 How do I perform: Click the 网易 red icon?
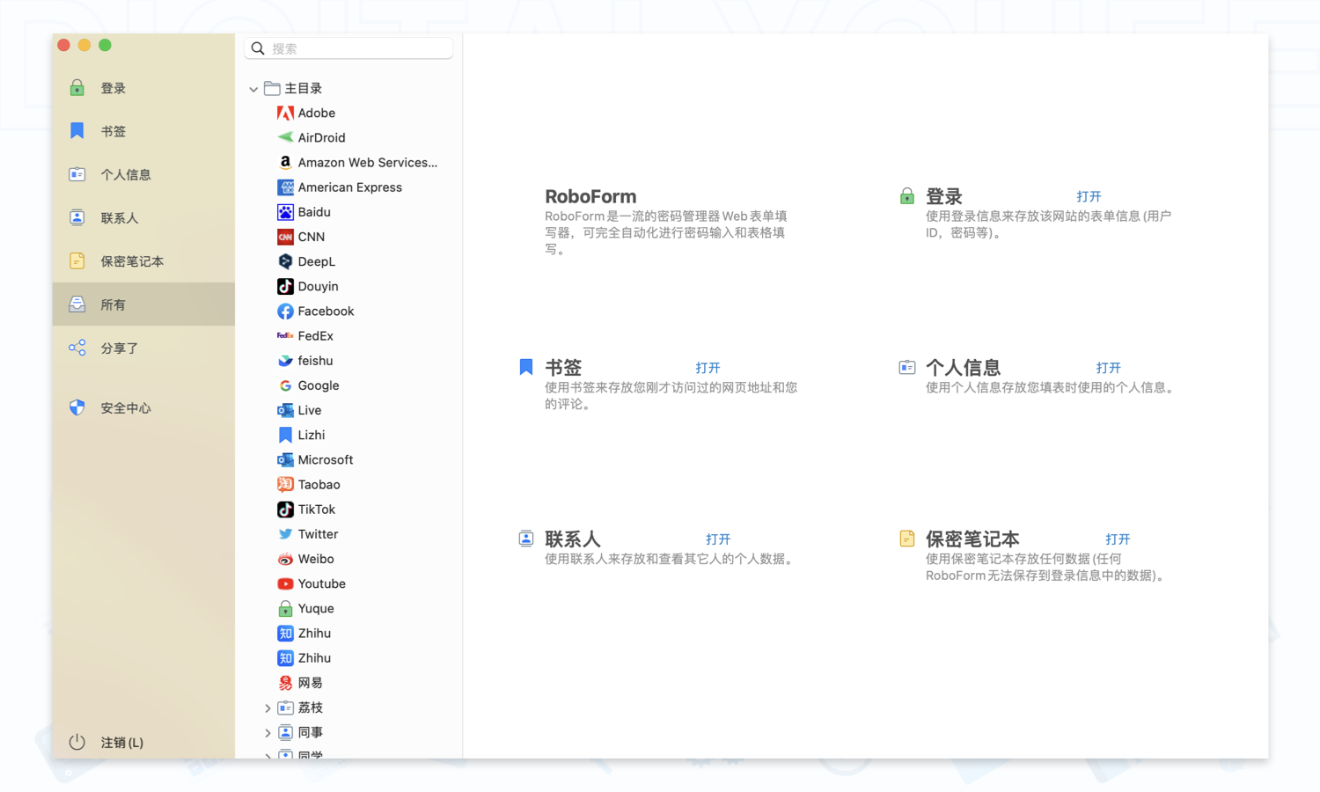[285, 683]
